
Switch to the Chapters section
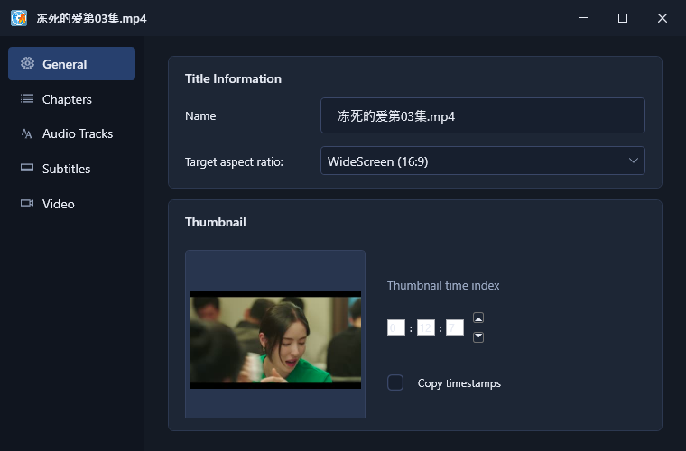point(71,99)
